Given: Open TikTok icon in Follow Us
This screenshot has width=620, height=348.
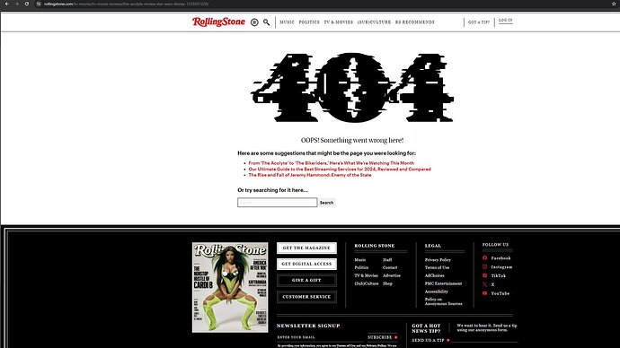Looking at the screenshot, I should click(x=485, y=275).
